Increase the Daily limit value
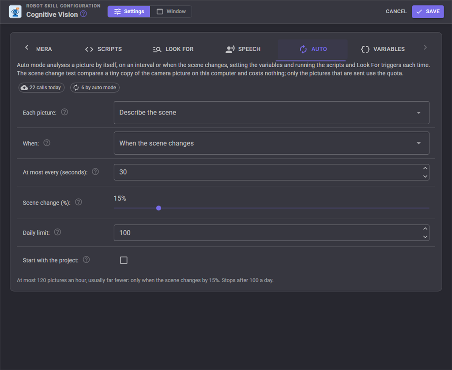 point(425,229)
